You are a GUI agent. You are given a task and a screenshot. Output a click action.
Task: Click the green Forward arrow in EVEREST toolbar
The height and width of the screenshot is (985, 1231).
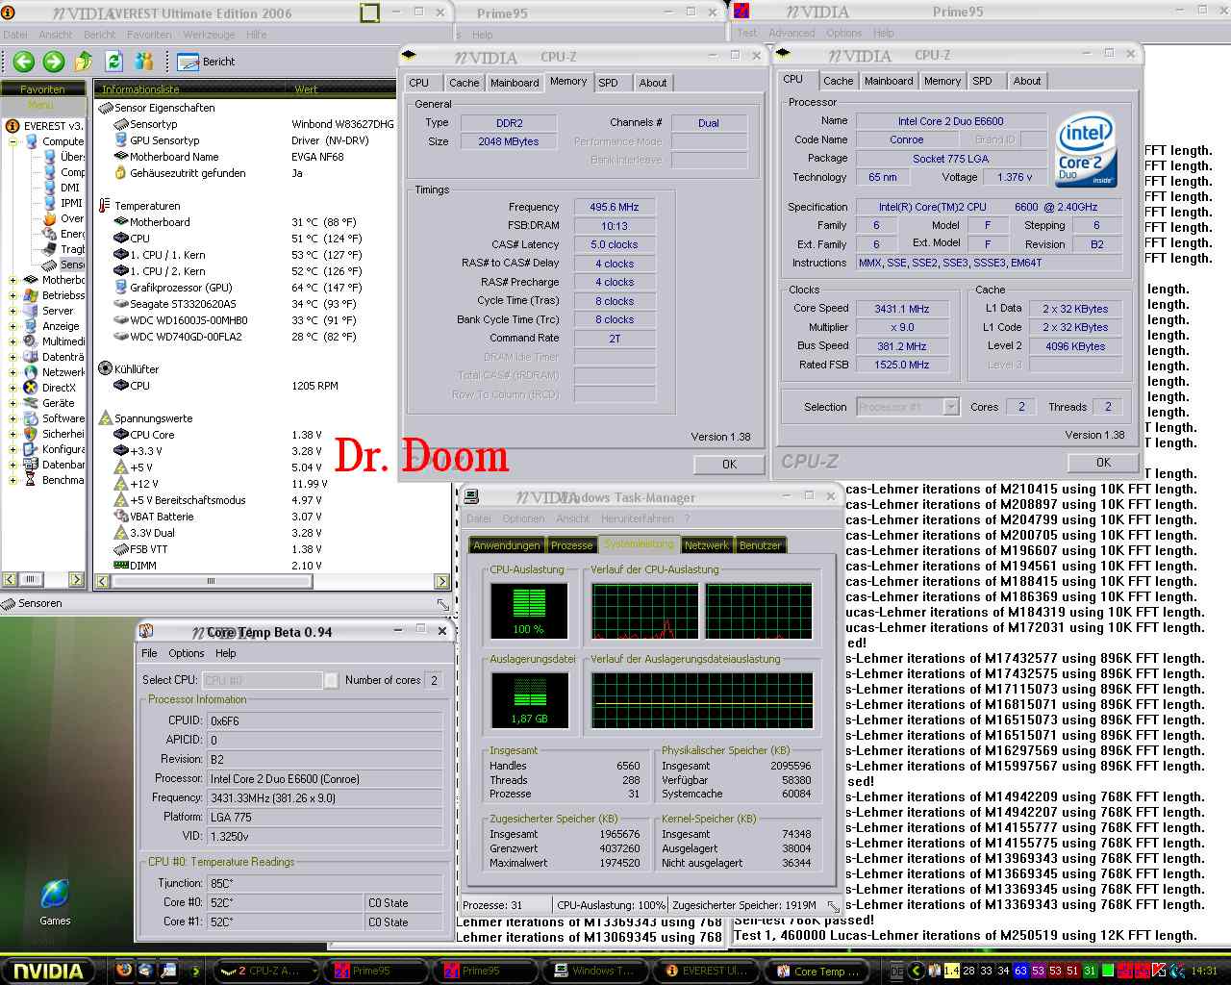pos(54,62)
